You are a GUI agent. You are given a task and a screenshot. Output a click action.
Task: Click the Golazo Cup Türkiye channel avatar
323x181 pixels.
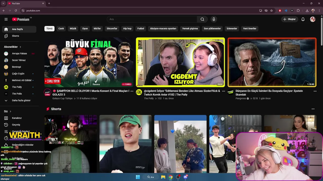[x=47, y=92]
